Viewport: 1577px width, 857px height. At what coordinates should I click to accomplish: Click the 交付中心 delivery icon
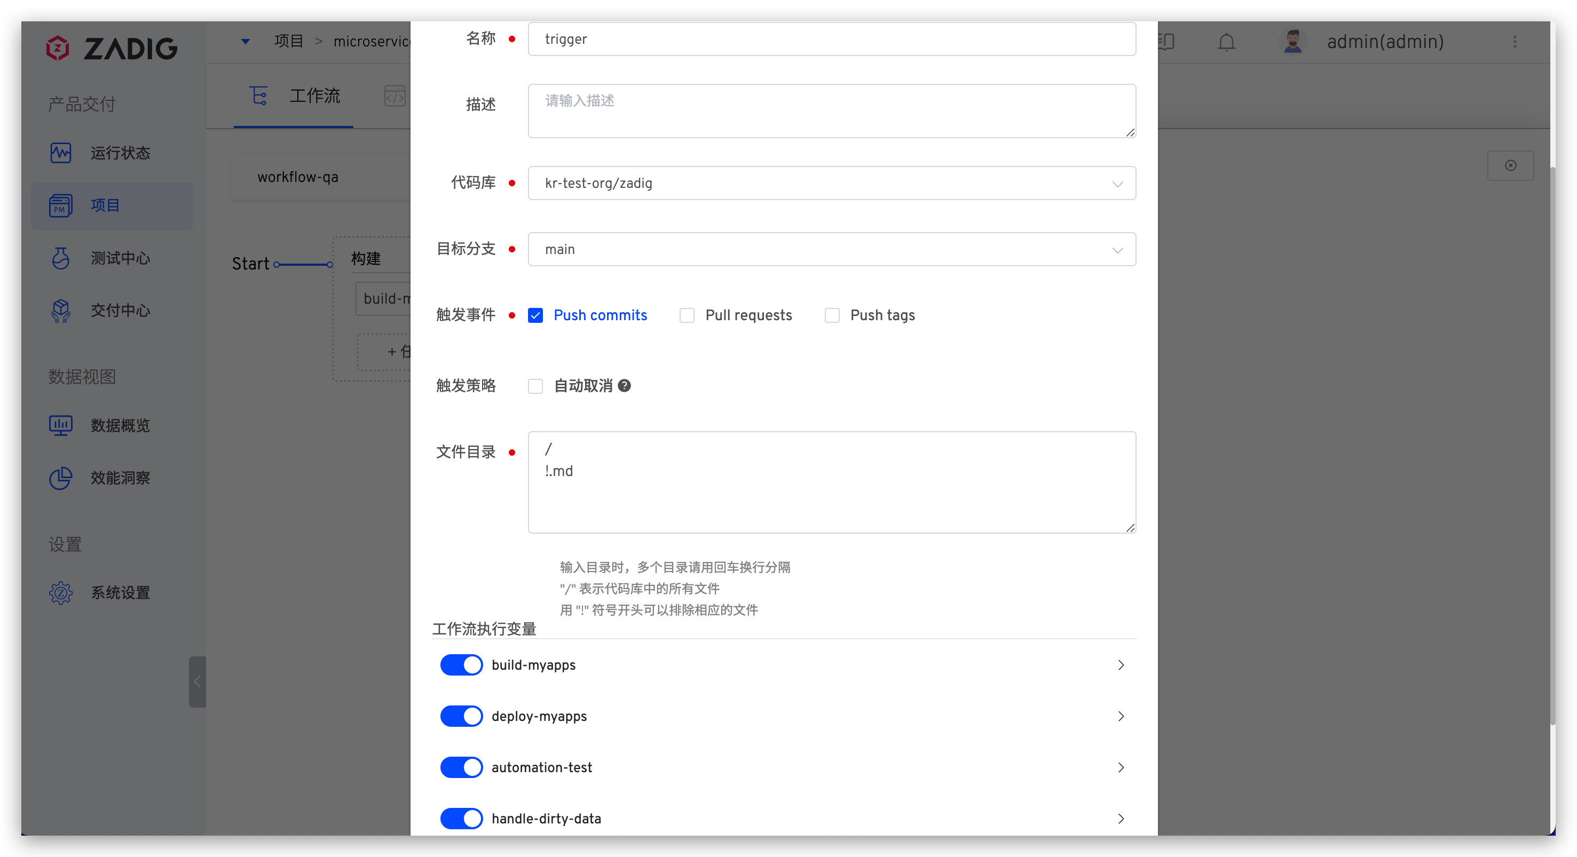tap(61, 311)
